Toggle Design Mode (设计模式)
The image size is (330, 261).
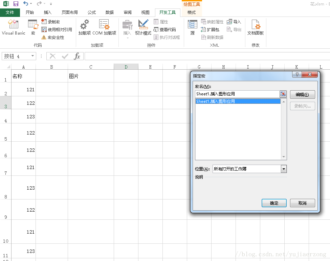click(x=143, y=27)
